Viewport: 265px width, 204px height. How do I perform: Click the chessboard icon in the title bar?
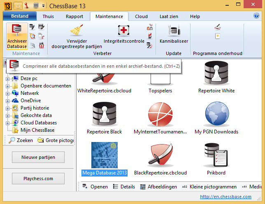click(x=36, y=5)
